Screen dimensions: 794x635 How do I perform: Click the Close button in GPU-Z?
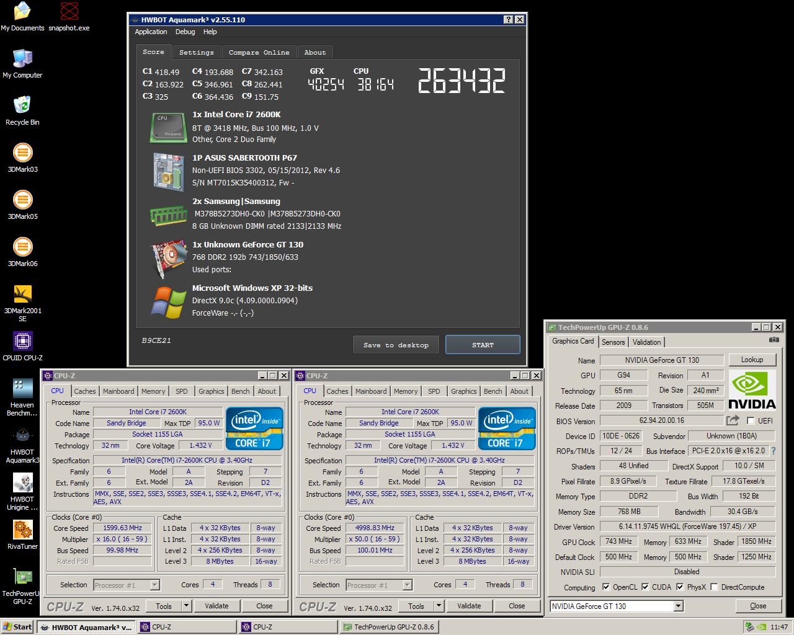[x=758, y=606]
